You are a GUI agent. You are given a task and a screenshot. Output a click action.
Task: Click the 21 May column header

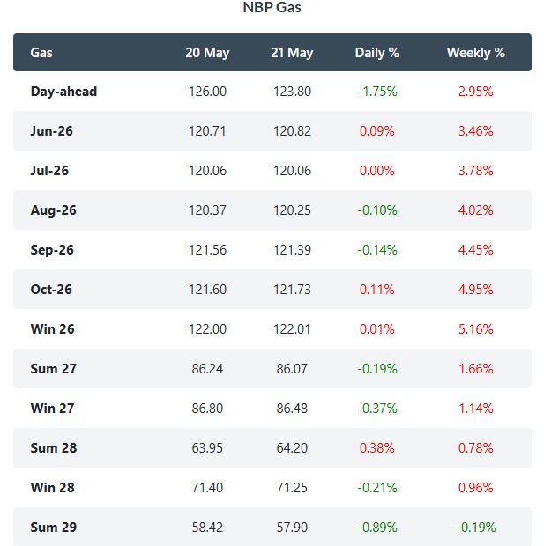pyautogui.click(x=292, y=53)
